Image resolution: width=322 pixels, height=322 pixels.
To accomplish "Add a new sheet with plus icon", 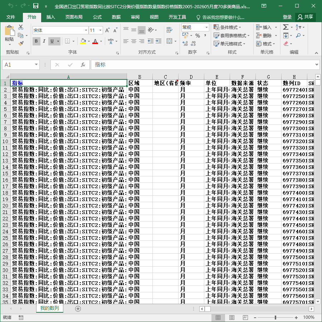I will tap(78, 308).
